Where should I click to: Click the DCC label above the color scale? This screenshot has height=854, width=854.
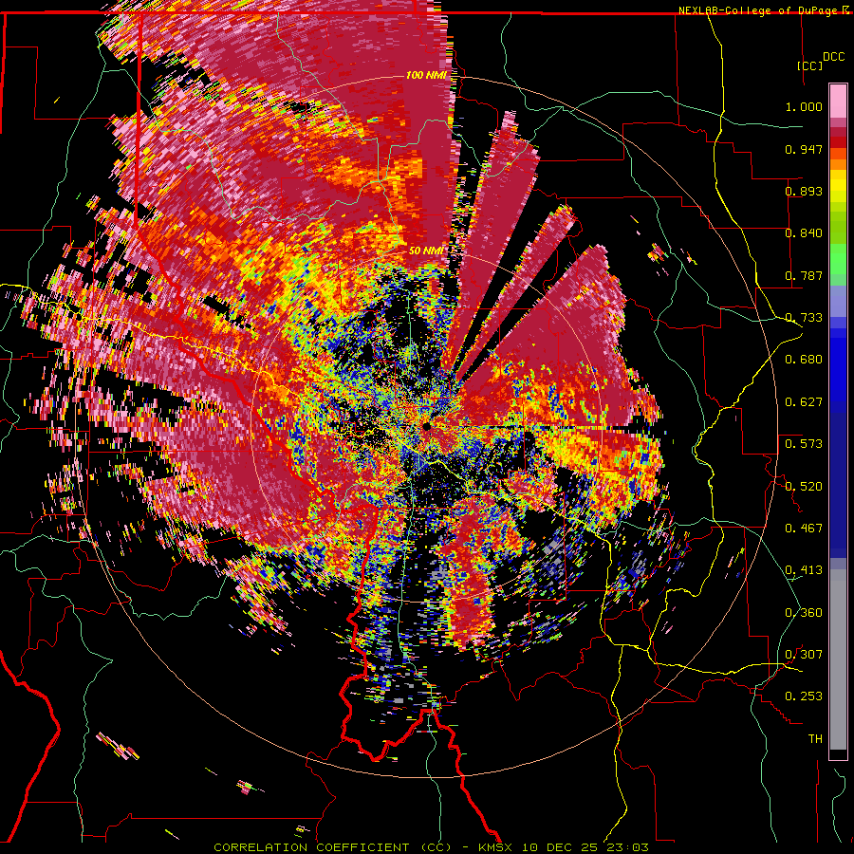click(834, 57)
